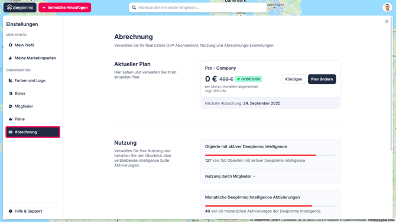Click the Pläne crown icon

tap(11, 119)
